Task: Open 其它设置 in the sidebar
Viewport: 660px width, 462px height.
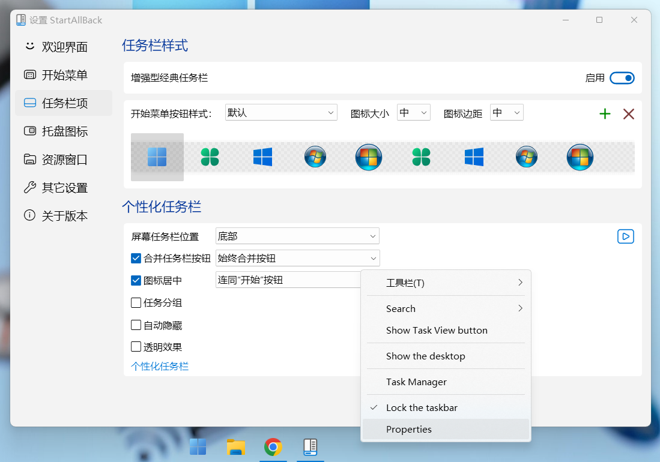Action: [64, 187]
